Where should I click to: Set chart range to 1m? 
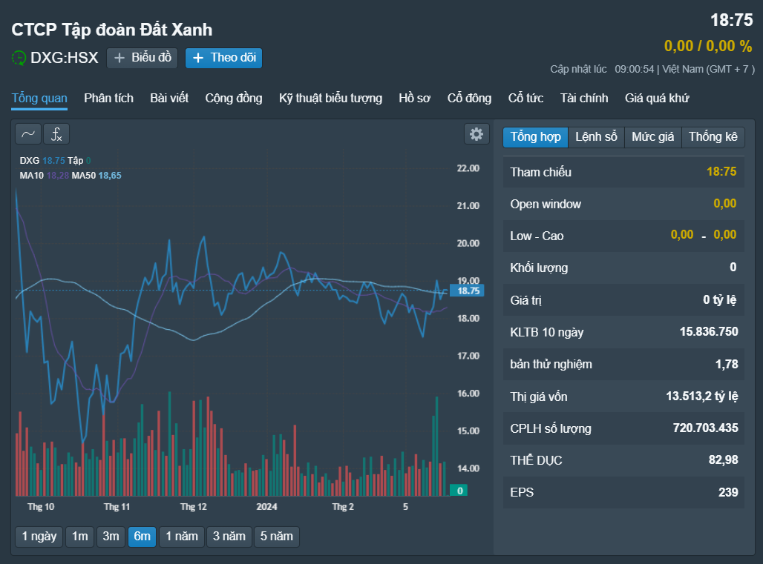80,537
